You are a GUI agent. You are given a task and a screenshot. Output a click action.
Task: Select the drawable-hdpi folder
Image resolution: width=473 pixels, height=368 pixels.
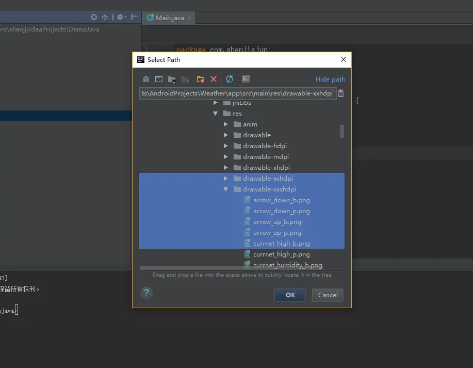coord(241,146)
